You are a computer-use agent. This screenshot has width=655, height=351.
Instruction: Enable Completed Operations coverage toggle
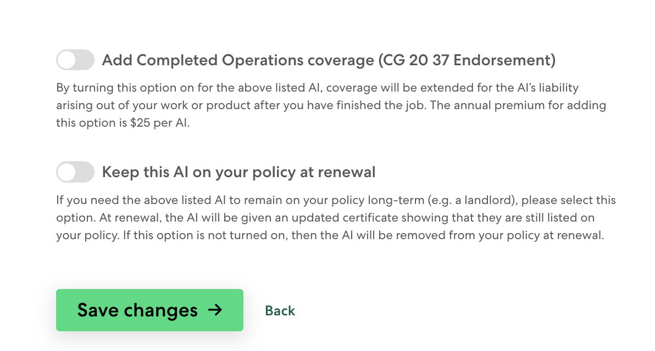[x=75, y=60]
